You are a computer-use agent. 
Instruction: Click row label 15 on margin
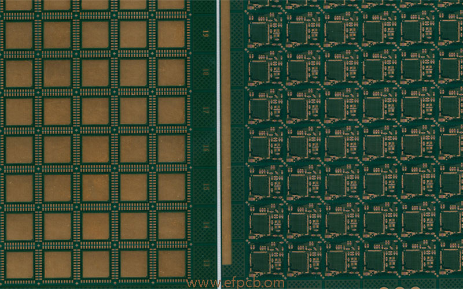click(205, 187)
